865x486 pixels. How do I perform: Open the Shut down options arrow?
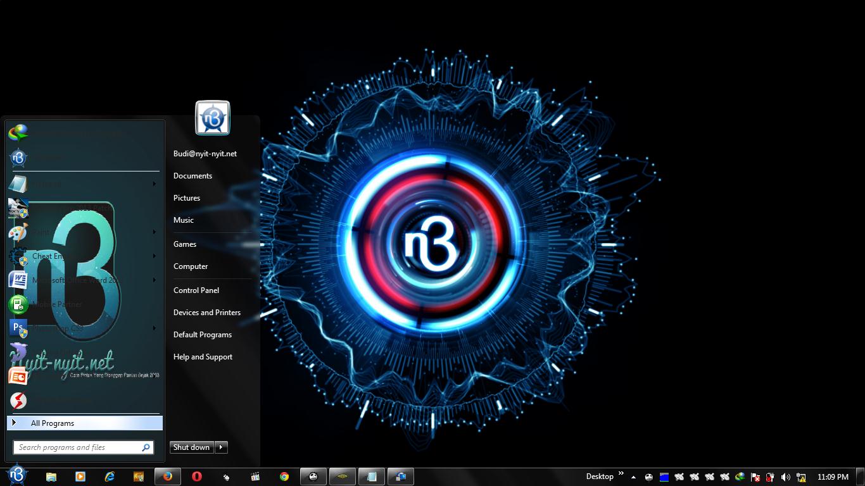(221, 447)
